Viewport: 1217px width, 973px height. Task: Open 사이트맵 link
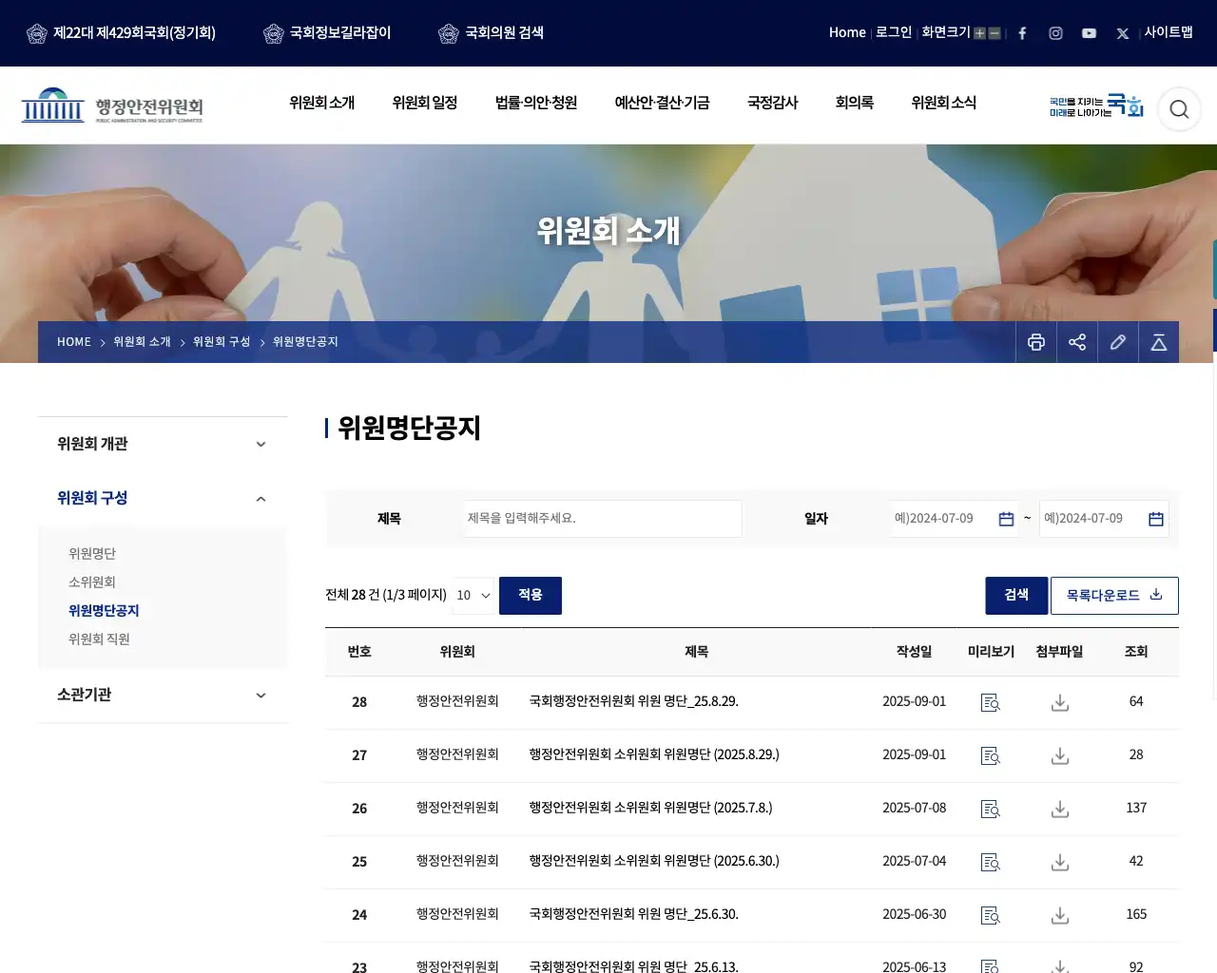1169,32
